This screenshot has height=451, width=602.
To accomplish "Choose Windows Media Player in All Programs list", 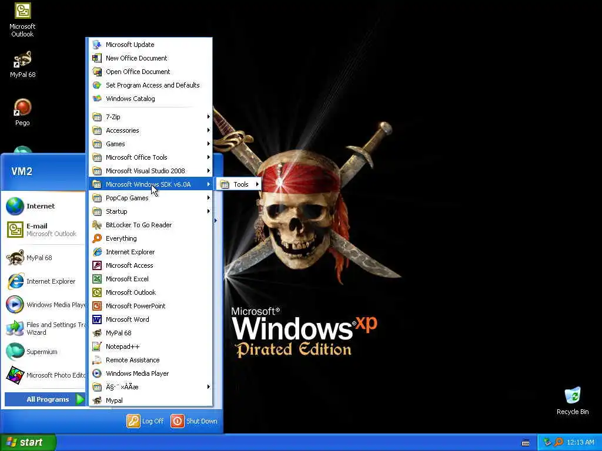I will click(150, 373).
